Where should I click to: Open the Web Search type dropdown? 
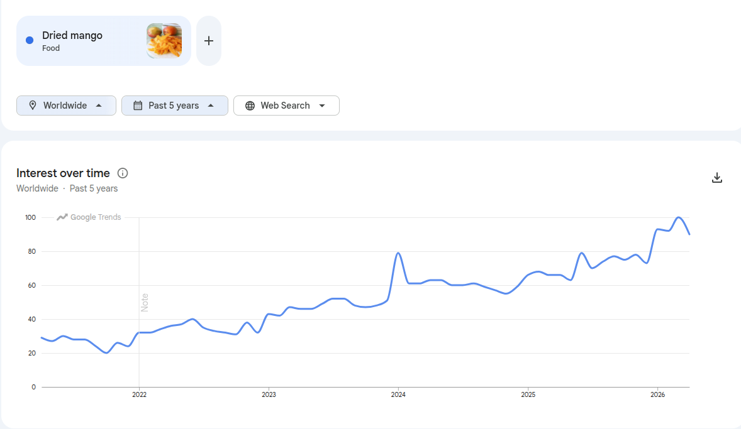(286, 106)
